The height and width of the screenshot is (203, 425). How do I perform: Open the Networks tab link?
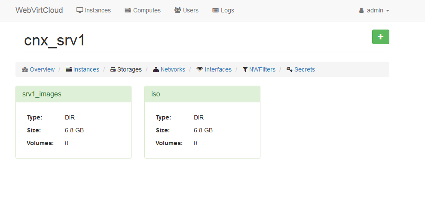coord(173,69)
